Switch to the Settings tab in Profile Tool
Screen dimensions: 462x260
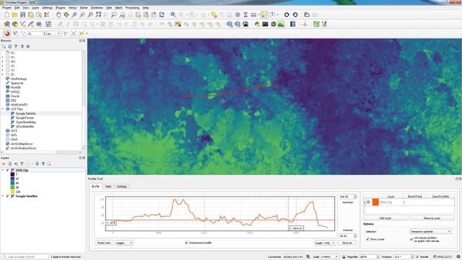[x=121, y=186]
